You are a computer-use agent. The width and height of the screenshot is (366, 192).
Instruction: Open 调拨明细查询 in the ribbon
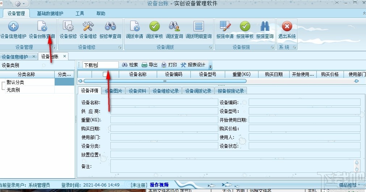(199, 30)
